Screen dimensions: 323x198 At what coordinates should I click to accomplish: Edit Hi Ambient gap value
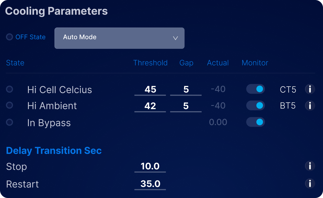(x=186, y=106)
